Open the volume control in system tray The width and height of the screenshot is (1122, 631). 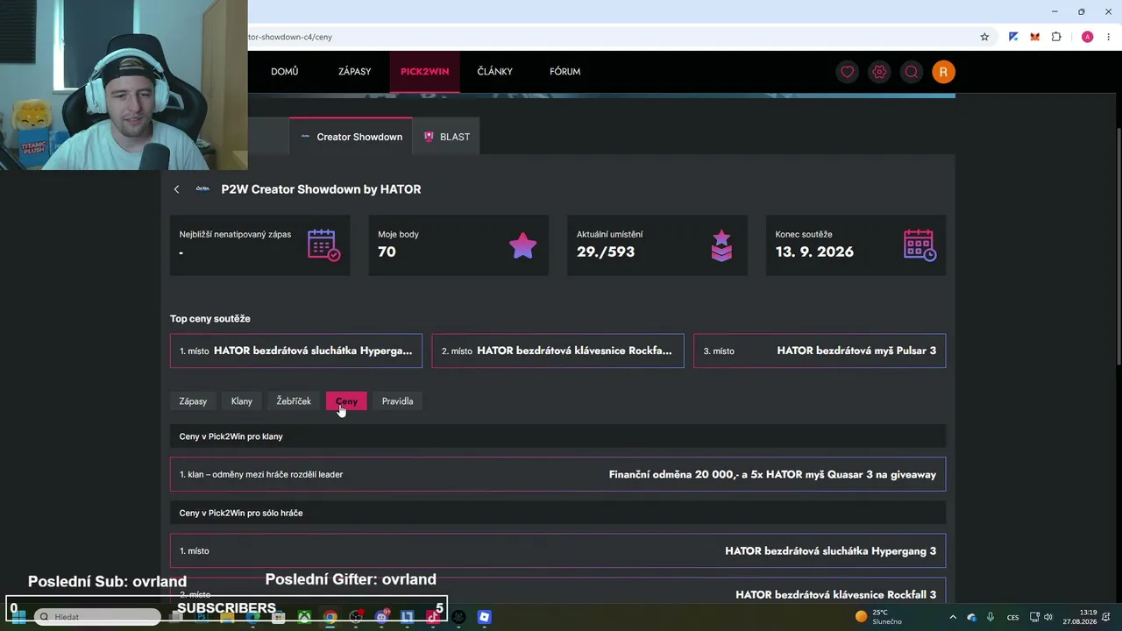tap(1047, 617)
